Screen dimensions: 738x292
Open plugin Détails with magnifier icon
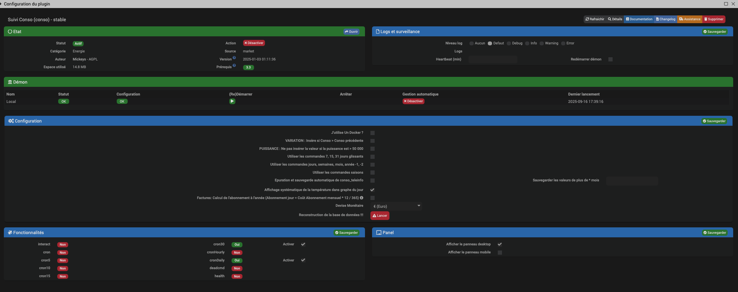(x=615, y=19)
